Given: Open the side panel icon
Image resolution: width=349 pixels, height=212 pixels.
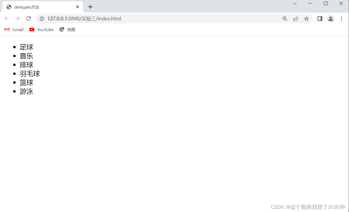Looking at the screenshot, I should 320,19.
